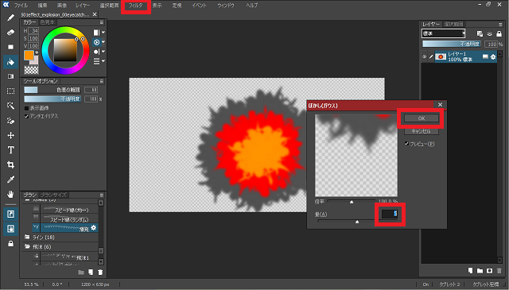The image size is (509, 290).
Task: Click the new layer icon below the layer list
Action: (x=470, y=271)
